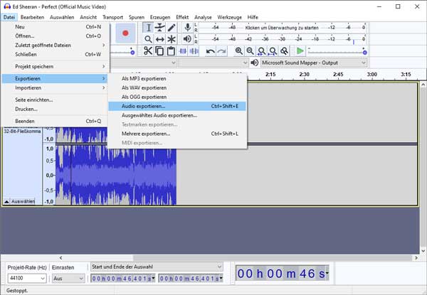The height and width of the screenshot is (295, 427).
Task: Click the Fit Selection zoom icon
Action: pyautogui.click(x=261, y=51)
